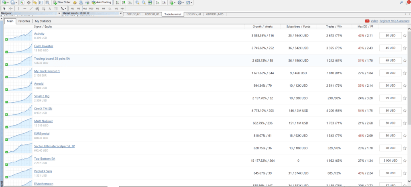Click the person-shaped toolbar icon

[81, 2]
